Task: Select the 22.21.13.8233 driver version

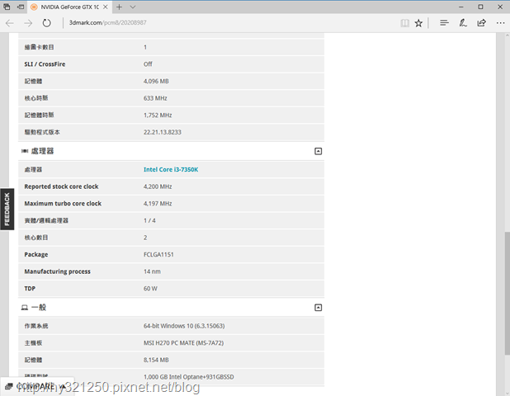Action: 163,132
